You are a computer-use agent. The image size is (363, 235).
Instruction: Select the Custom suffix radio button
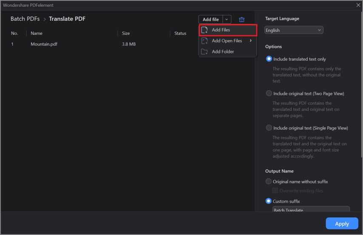269,201
